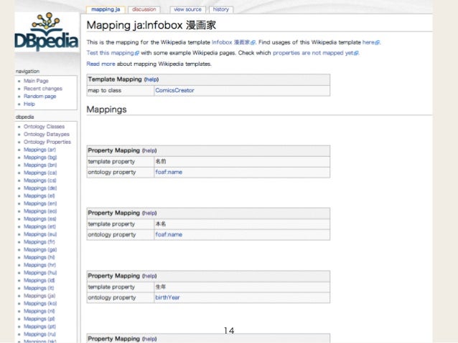Click external icon after 'Test this mapping'
The width and height of the screenshot is (458, 343).
136,53
